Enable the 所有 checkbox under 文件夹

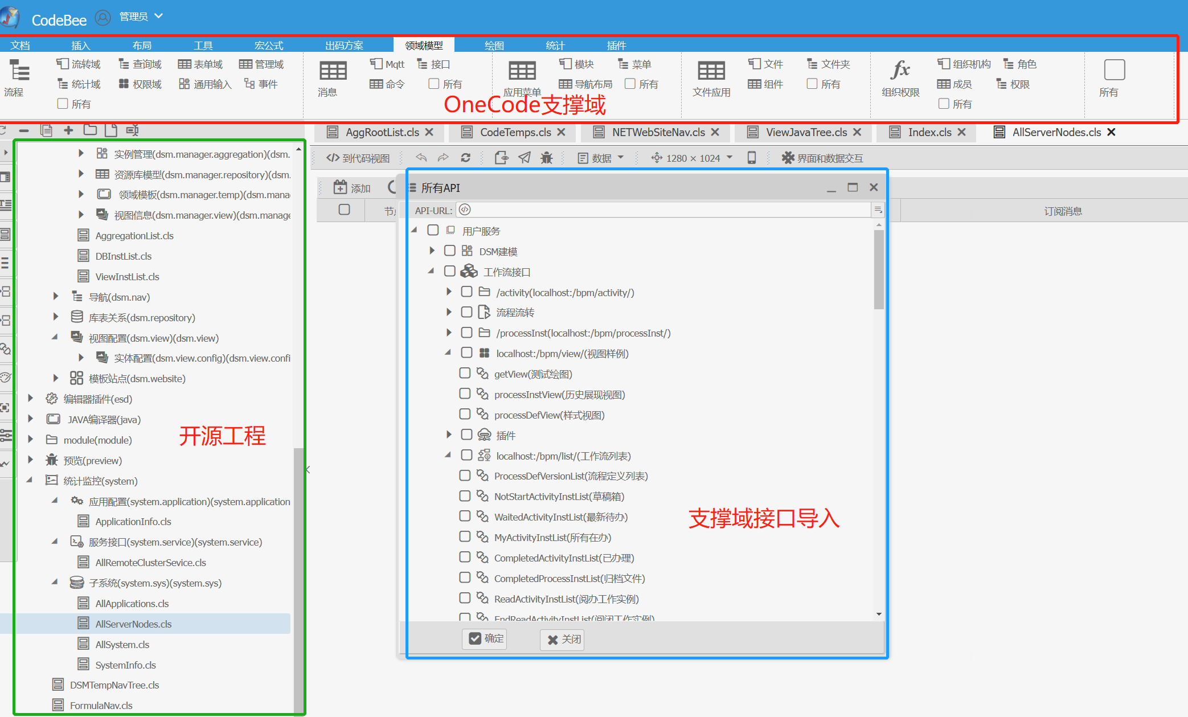(x=812, y=84)
